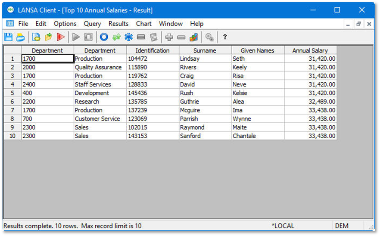This screenshot has height=236, width=380.
Task: Click the blue asterisk toolbar icon
Action: pos(129,37)
